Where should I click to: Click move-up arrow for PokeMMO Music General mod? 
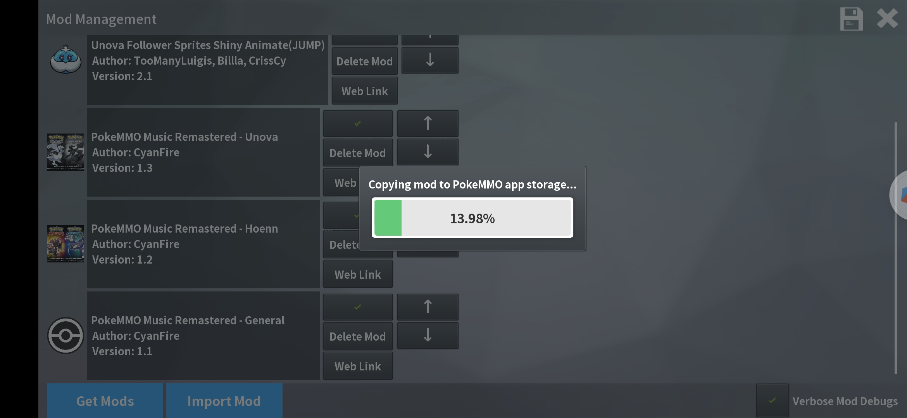pyautogui.click(x=428, y=306)
